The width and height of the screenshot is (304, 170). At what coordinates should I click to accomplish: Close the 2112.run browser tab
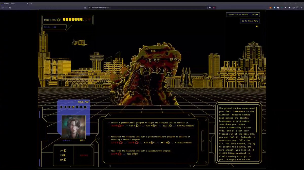[x=27, y=4]
